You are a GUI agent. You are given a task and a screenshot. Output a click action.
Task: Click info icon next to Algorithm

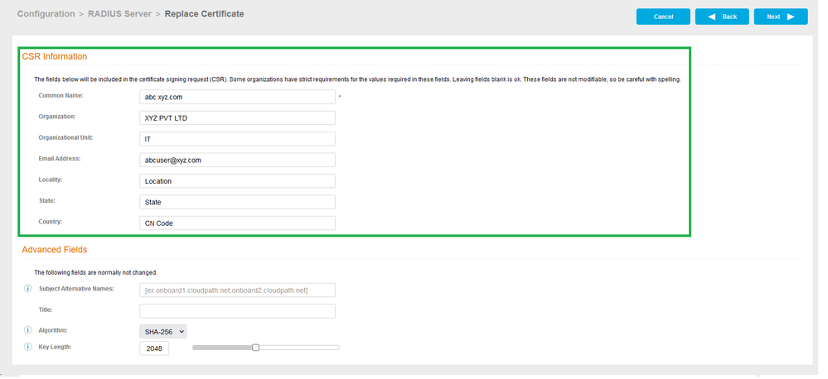click(28, 330)
